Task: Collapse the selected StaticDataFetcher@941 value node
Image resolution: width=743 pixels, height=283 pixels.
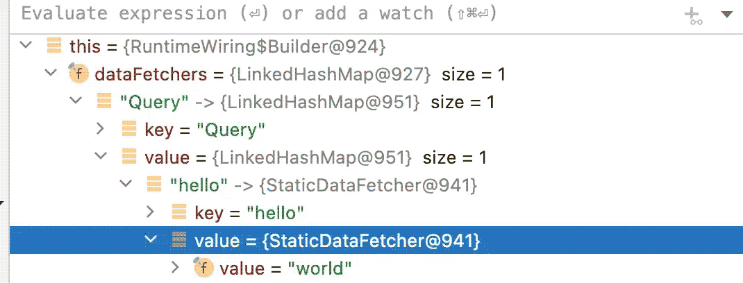Action: [x=150, y=240]
